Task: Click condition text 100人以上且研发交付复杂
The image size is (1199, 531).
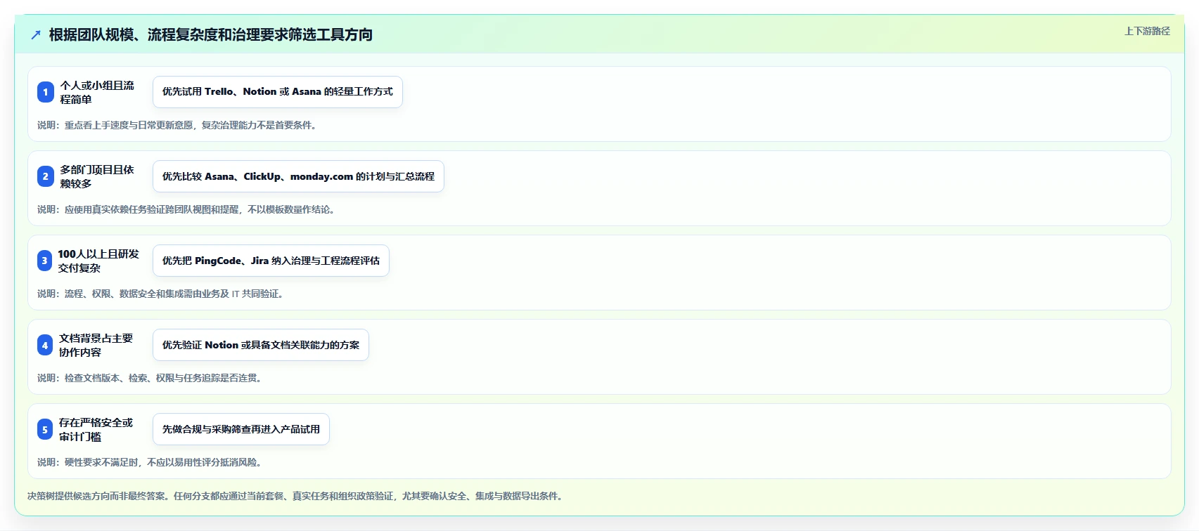Action: click(x=98, y=261)
